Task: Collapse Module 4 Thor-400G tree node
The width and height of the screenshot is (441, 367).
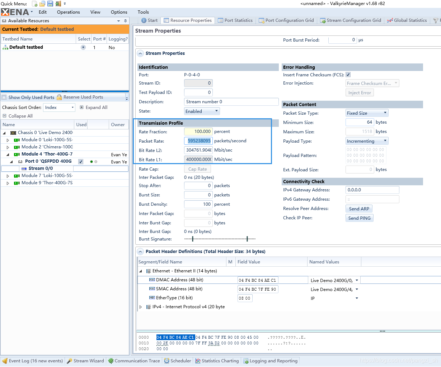Action: (x=8, y=154)
